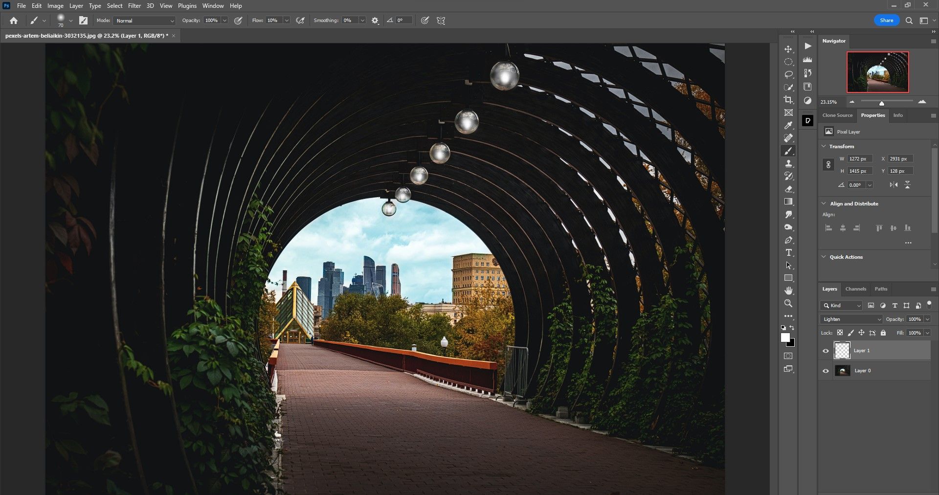The width and height of the screenshot is (939, 495).
Task: Open the brush Mode dropdown
Action: tap(144, 21)
